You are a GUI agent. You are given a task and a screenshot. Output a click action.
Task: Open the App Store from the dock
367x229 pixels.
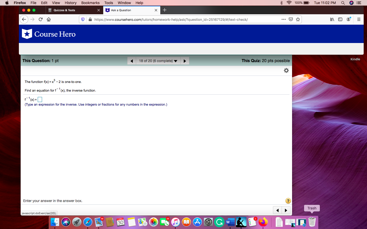197,222
